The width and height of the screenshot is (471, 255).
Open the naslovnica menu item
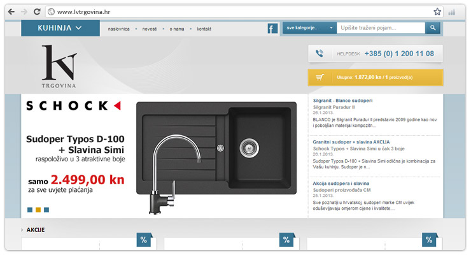pyautogui.click(x=118, y=29)
